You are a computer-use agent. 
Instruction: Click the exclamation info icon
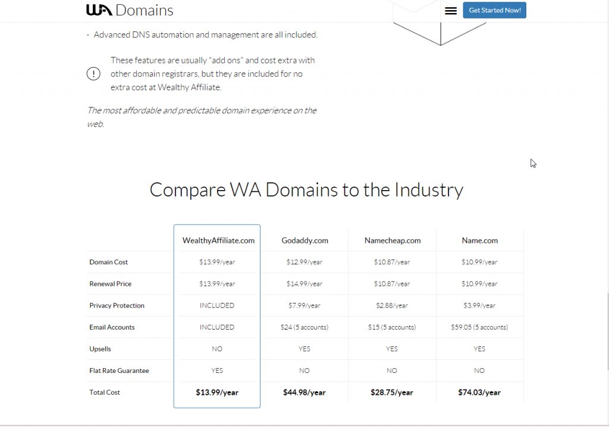(x=93, y=74)
